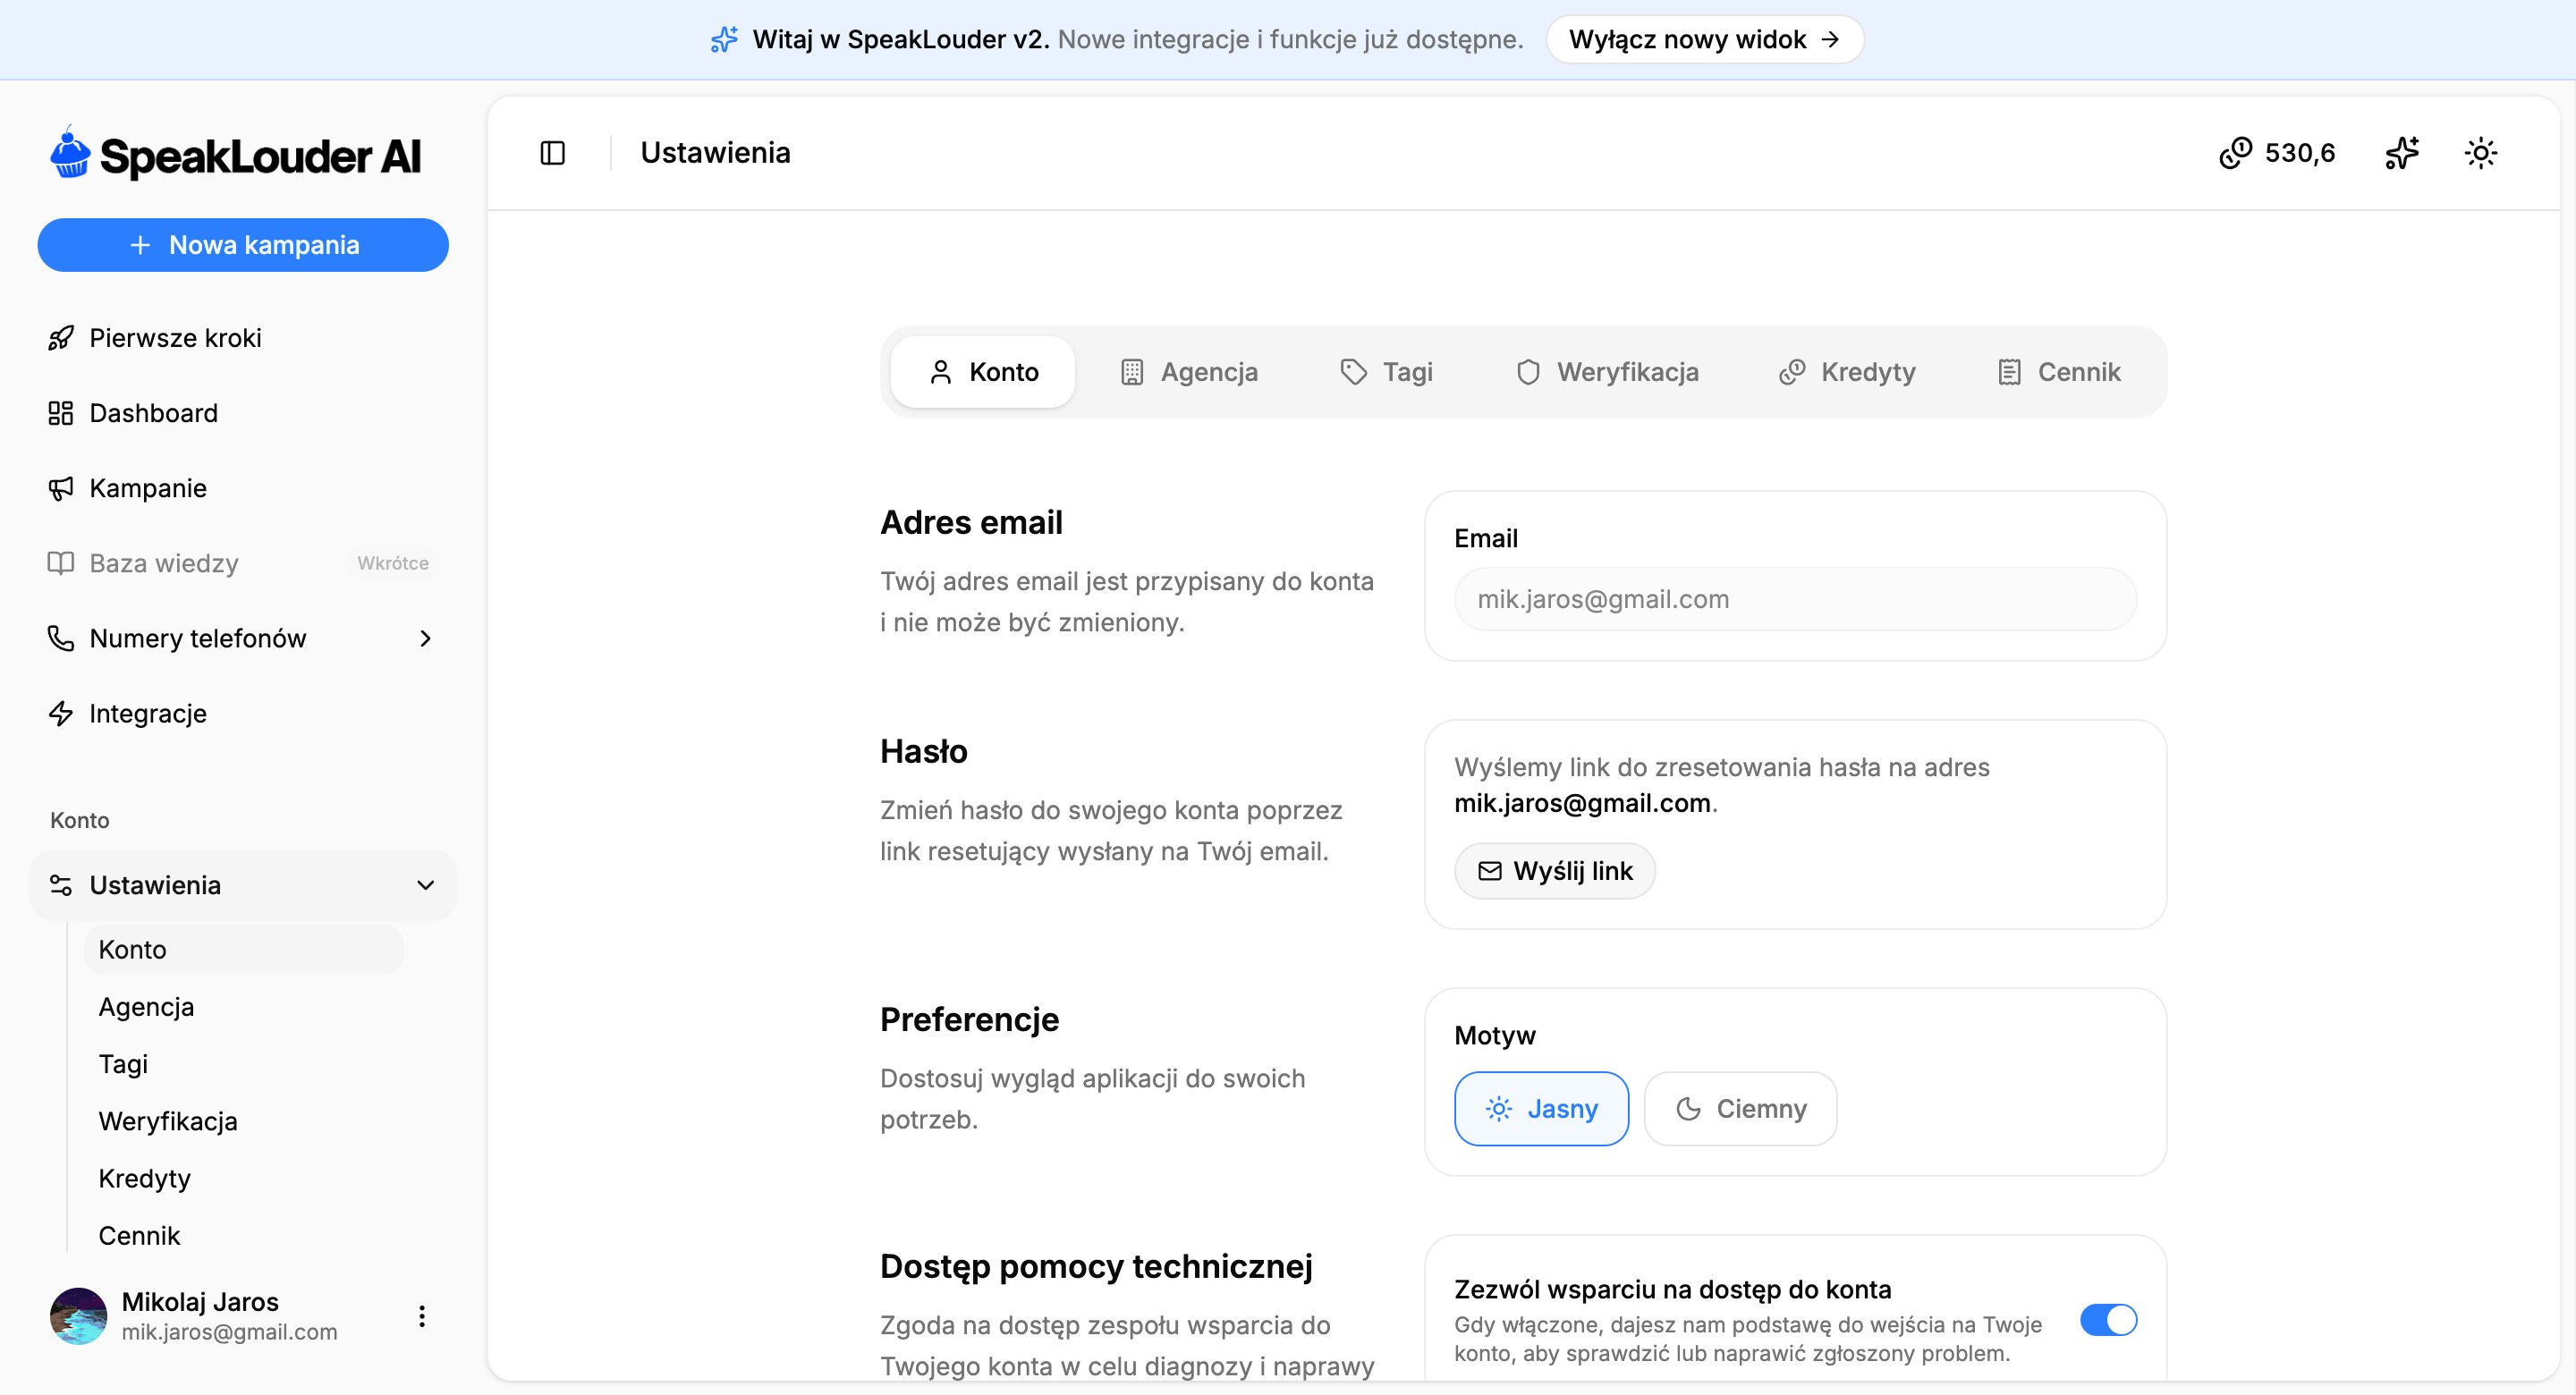Open Kampanie from the sidebar
Viewport: 2576px width, 1395px height.
click(243, 488)
